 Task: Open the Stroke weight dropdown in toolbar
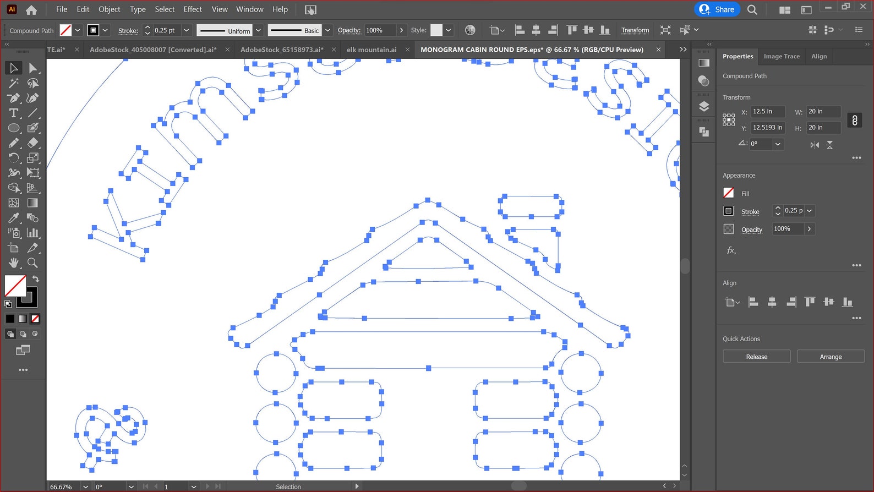pyautogui.click(x=186, y=30)
